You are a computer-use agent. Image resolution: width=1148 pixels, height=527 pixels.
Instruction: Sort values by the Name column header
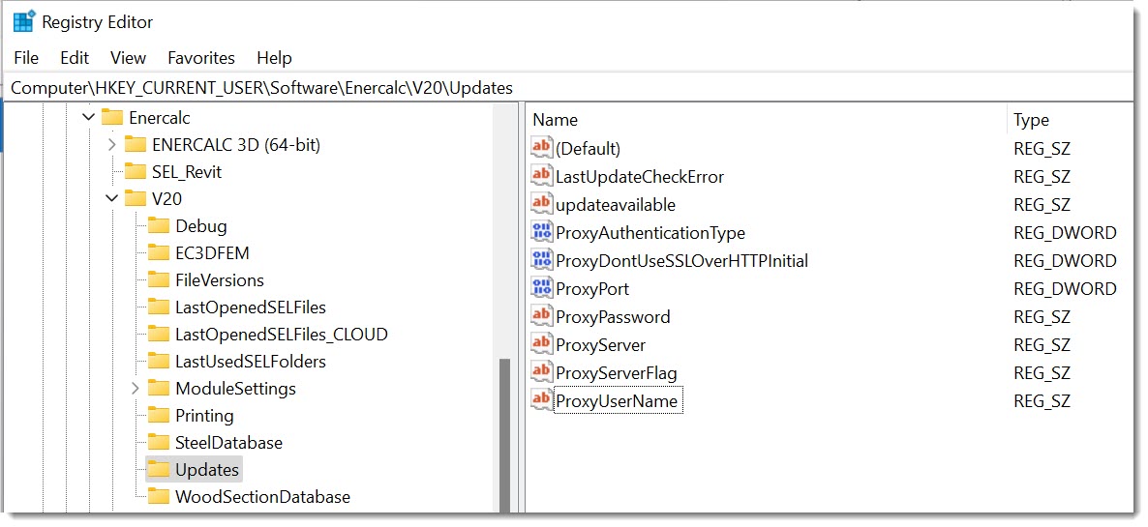(x=556, y=120)
